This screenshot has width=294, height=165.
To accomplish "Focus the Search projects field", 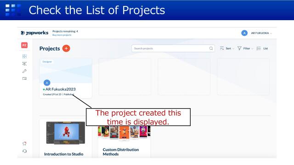I will click(173, 49).
